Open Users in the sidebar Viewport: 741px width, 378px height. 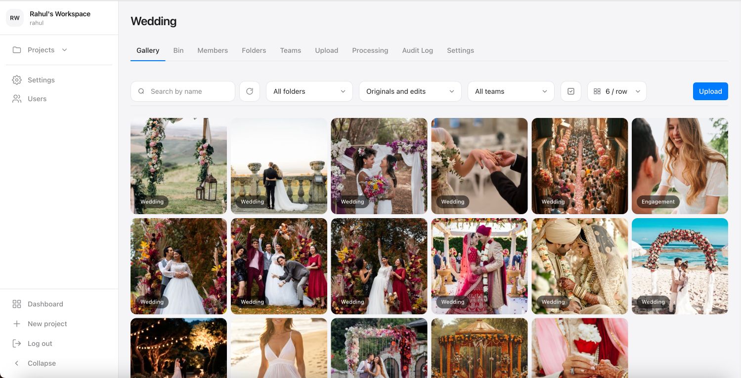37,99
